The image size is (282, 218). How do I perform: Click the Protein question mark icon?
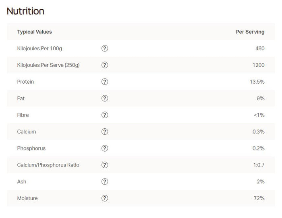[x=105, y=82]
